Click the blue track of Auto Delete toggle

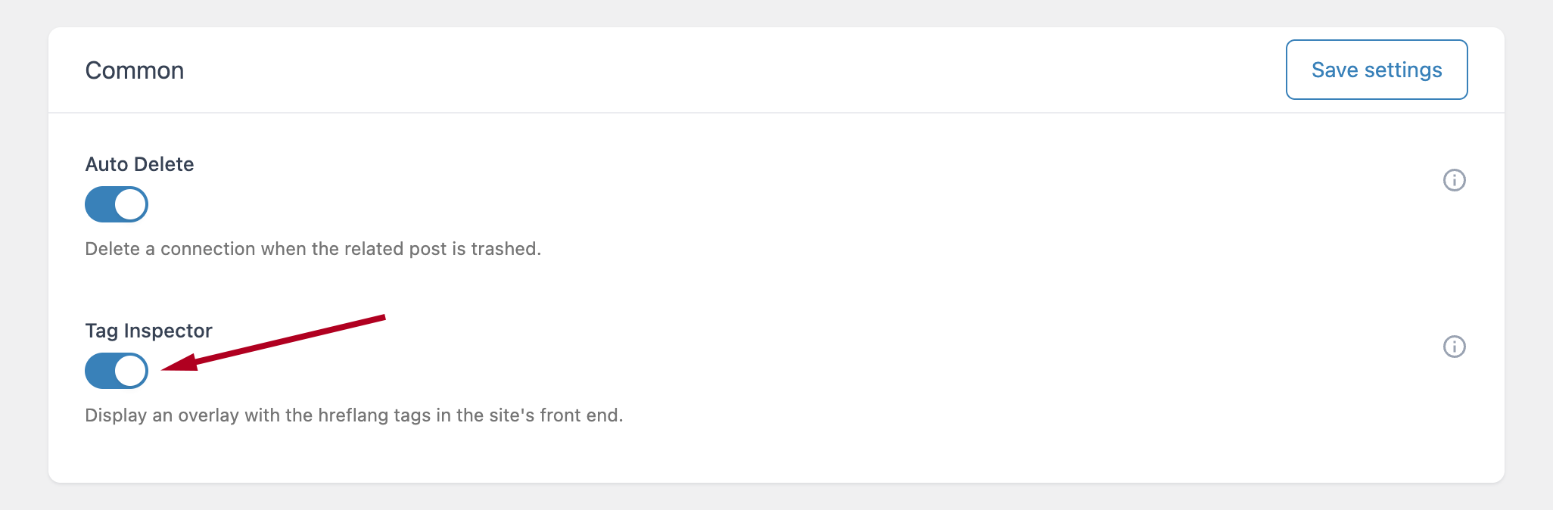pos(100,204)
